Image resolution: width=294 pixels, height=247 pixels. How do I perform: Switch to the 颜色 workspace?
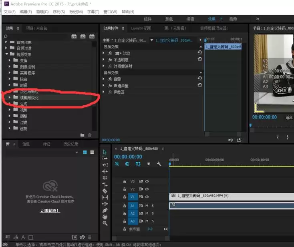[169, 19]
